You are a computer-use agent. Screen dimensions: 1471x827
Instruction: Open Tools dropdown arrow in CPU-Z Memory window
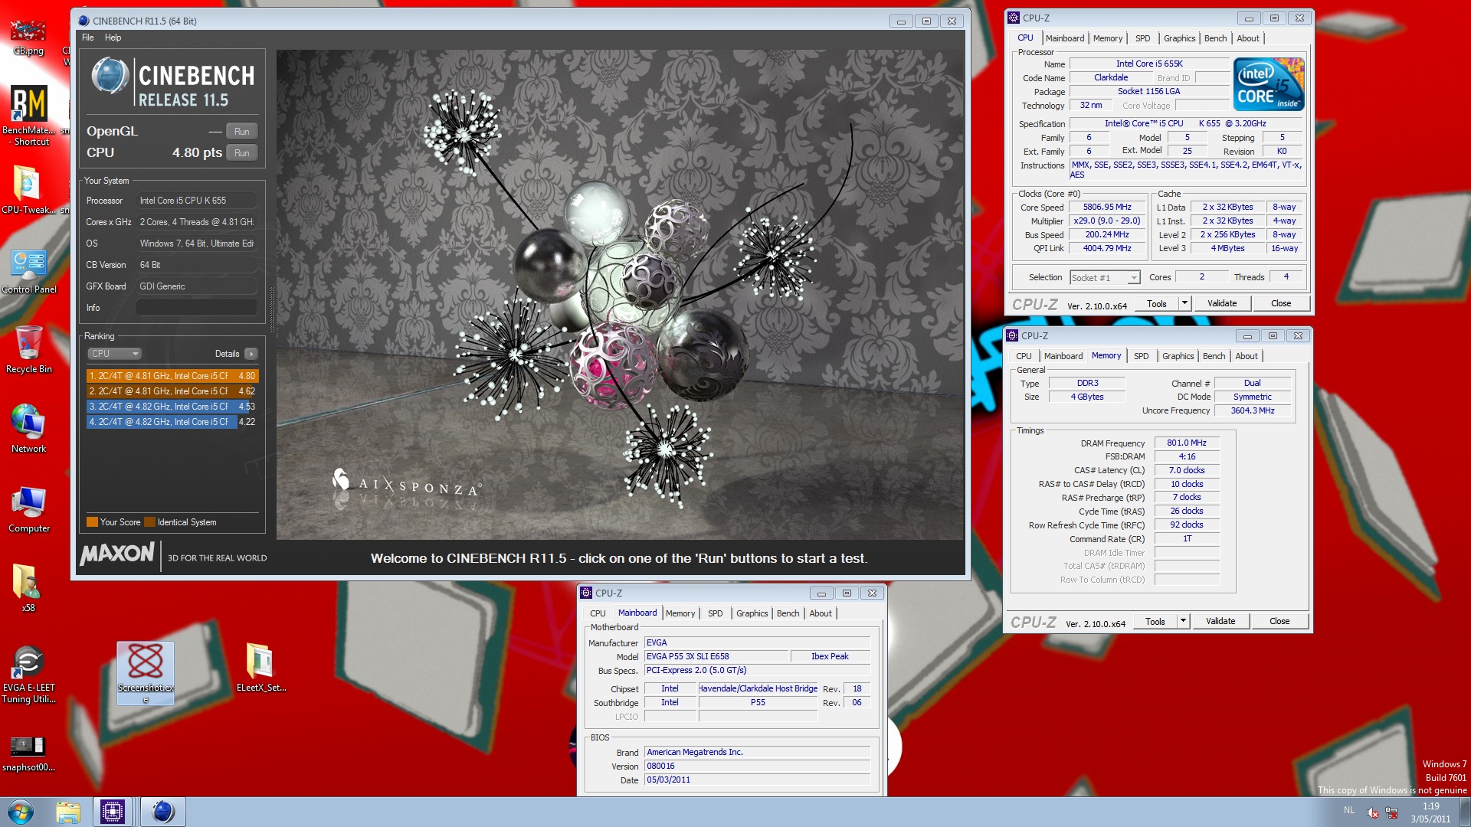click(1183, 621)
